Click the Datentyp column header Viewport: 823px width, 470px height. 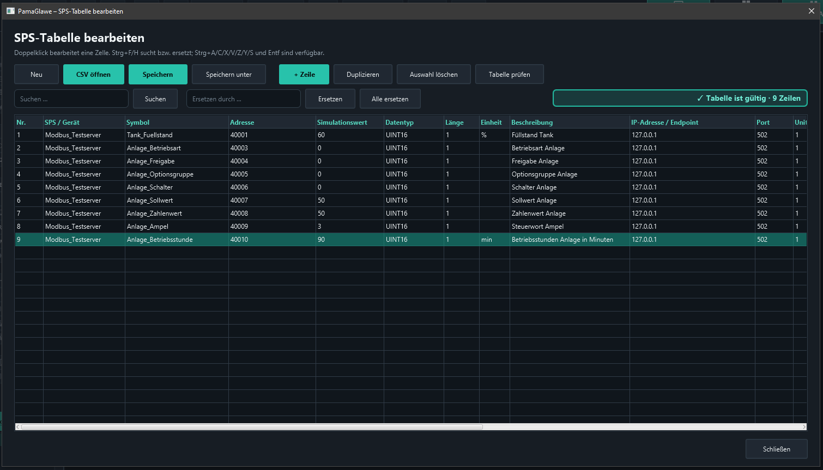coord(414,123)
